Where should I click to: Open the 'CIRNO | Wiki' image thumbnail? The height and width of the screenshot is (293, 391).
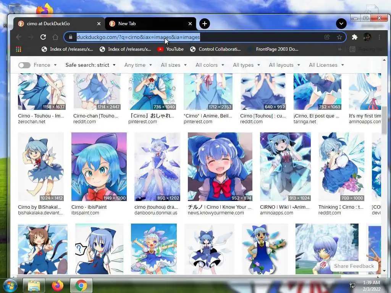[x=285, y=167]
